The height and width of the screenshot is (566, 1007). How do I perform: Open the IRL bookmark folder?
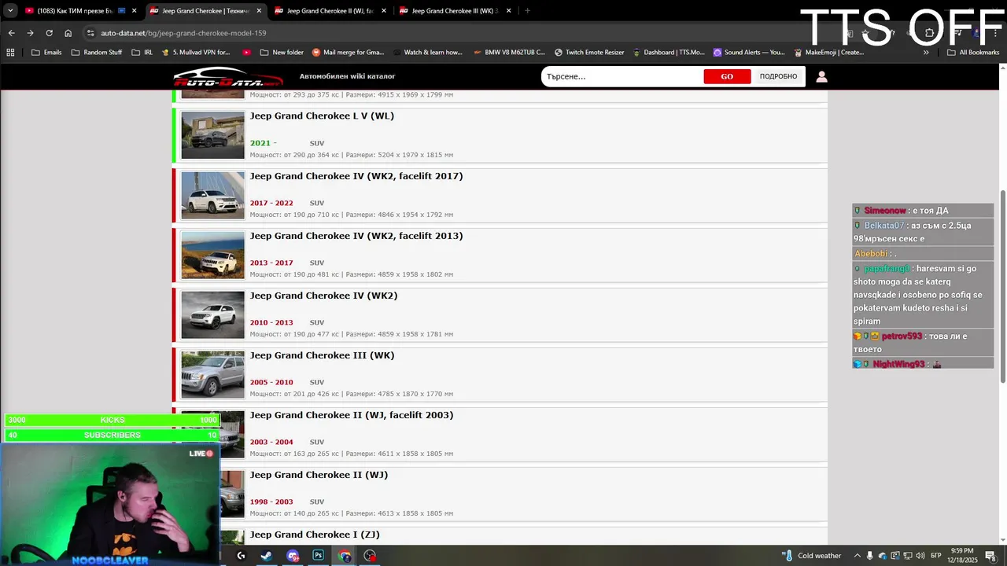(x=142, y=53)
